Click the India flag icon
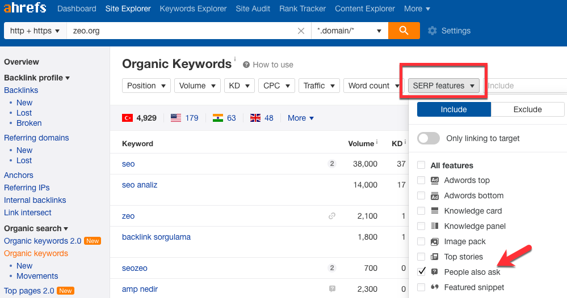567x298 pixels. (218, 118)
